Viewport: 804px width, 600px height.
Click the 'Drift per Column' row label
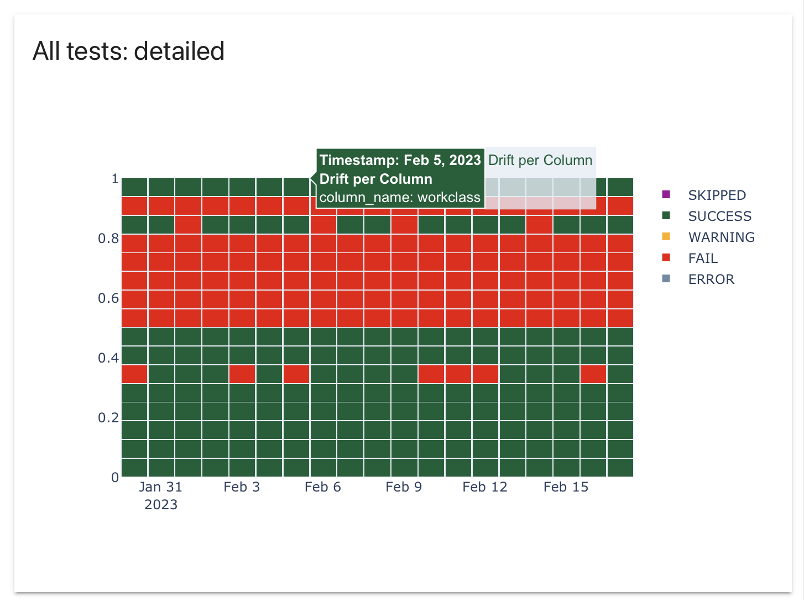click(x=540, y=160)
